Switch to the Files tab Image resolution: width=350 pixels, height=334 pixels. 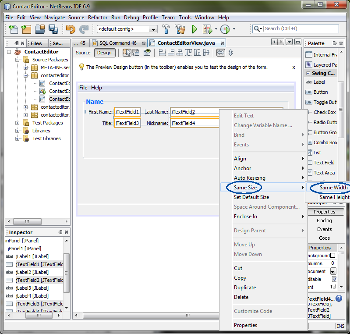(x=36, y=43)
